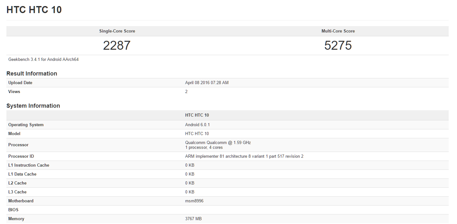This screenshot has height=224, width=457.
Task: Click the Model row label
Action: pyautogui.click(x=14, y=134)
